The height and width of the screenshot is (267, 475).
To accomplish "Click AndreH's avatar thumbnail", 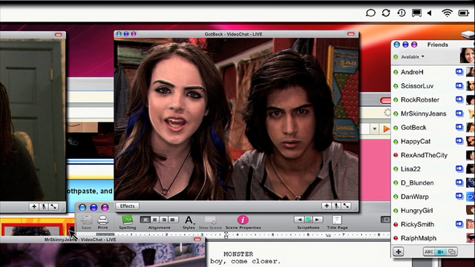I will [470, 72].
